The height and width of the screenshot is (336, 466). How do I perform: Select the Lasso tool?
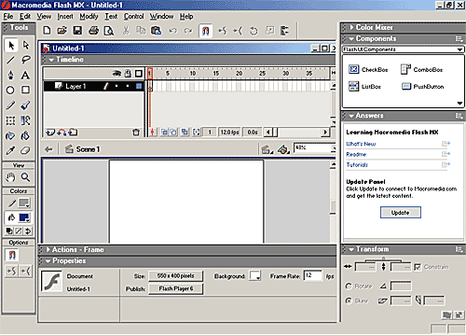(x=26, y=60)
